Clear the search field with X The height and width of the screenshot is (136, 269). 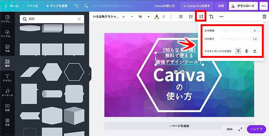click(79, 19)
